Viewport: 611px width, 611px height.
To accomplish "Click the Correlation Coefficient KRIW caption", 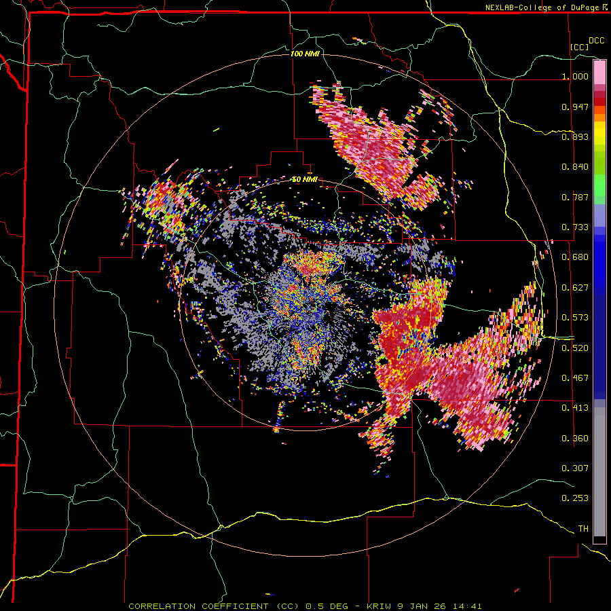I will coord(305,606).
